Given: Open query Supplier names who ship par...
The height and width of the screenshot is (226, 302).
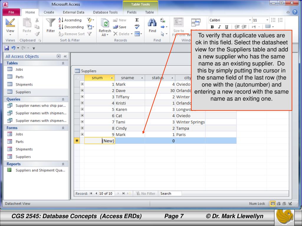Looking at the screenshot, I should click(36, 106).
